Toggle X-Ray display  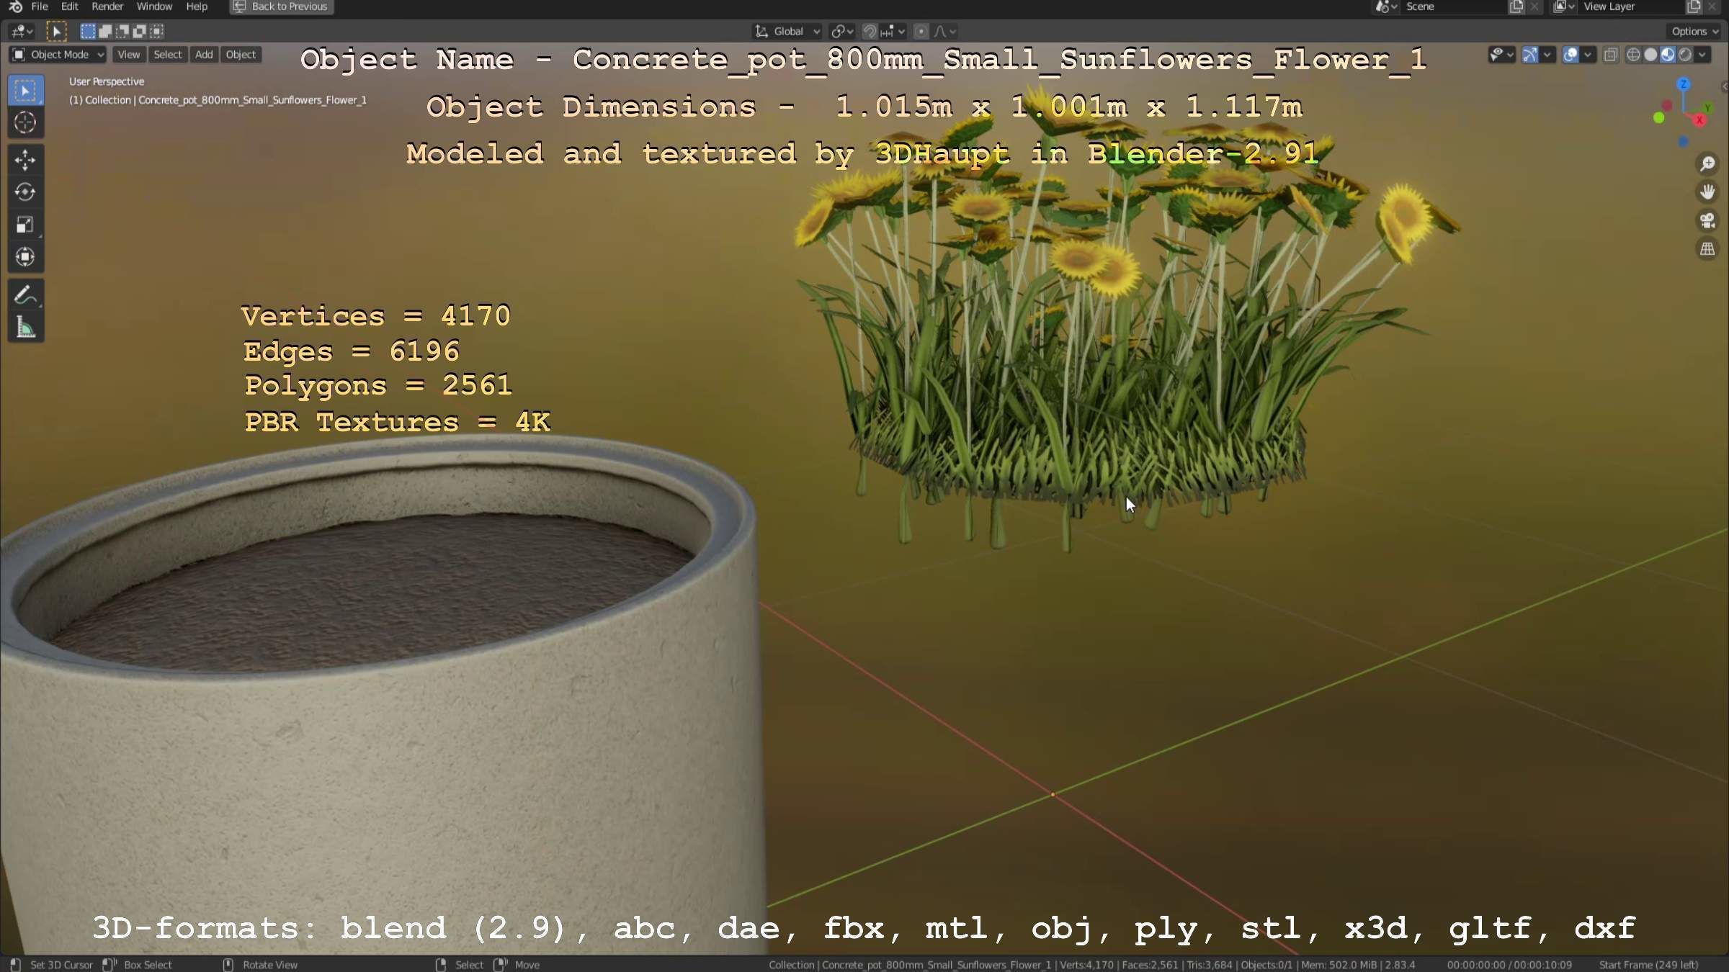point(1611,55)
